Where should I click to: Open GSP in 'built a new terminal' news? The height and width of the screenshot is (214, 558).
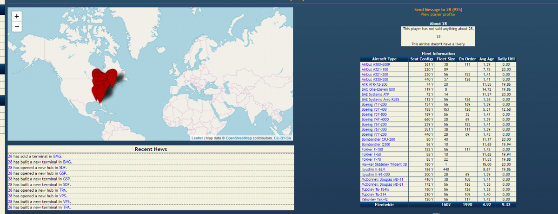click(66, 178)
